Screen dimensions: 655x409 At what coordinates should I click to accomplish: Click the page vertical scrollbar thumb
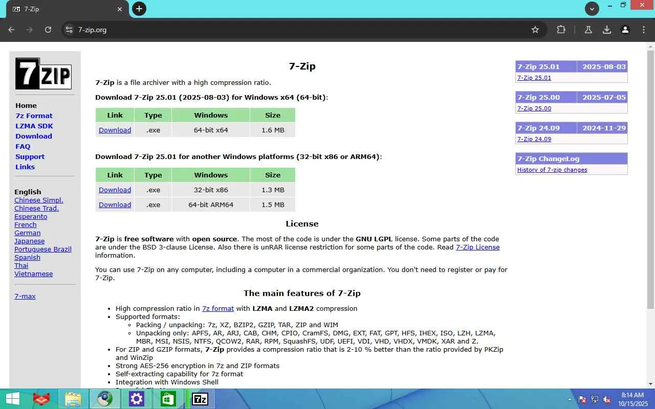click(x=650, y=179)
